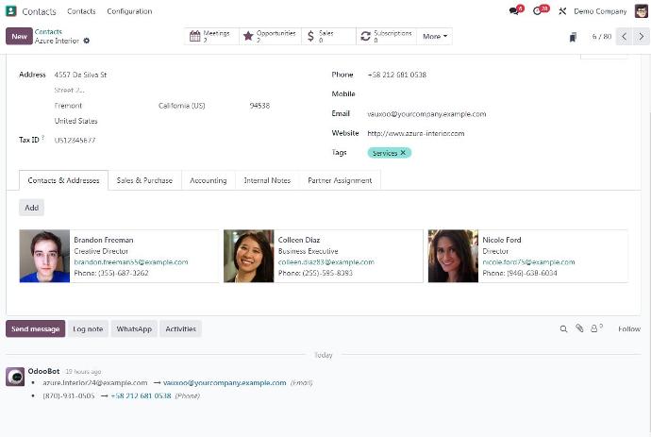Open Colleen Diaz's photo card
651x437 pixels.
click(249, 256)
